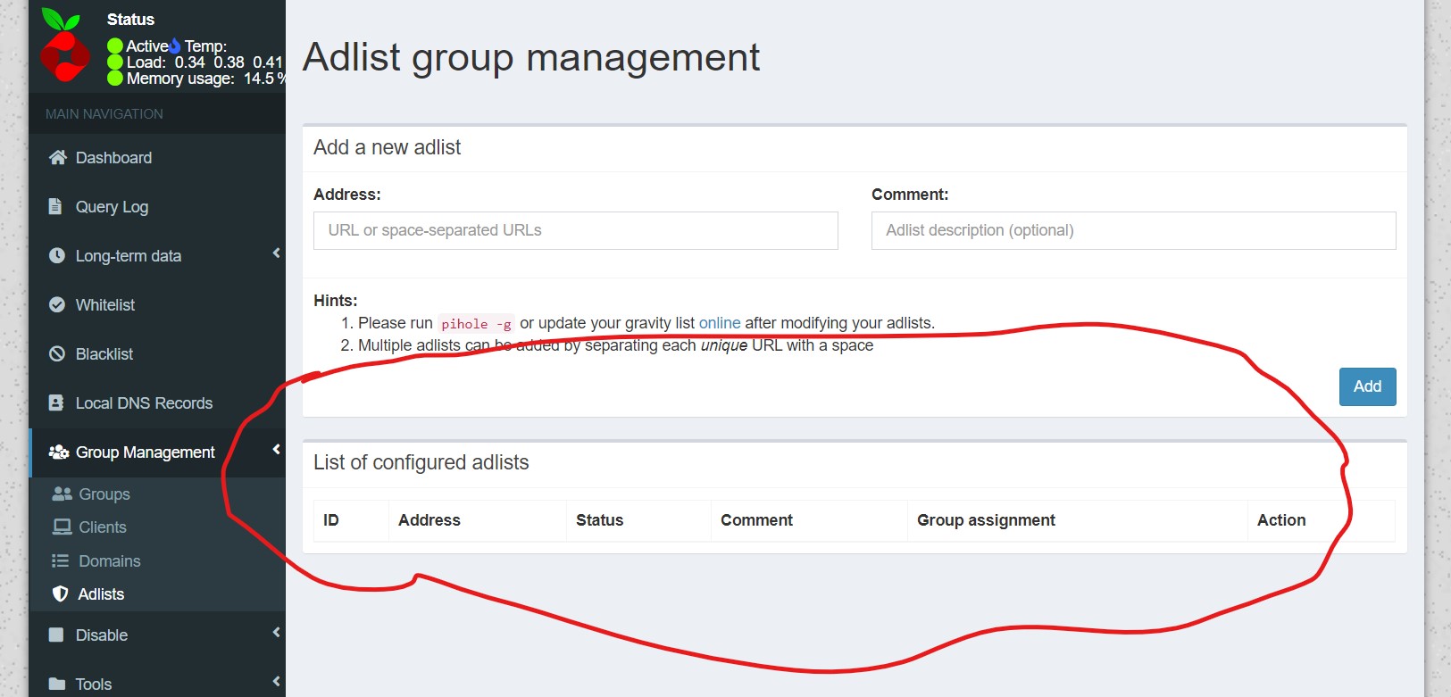This screenshot has height=697, width=1451.
Task: Focus the Address URL input field
Action: tap(575, 230)
